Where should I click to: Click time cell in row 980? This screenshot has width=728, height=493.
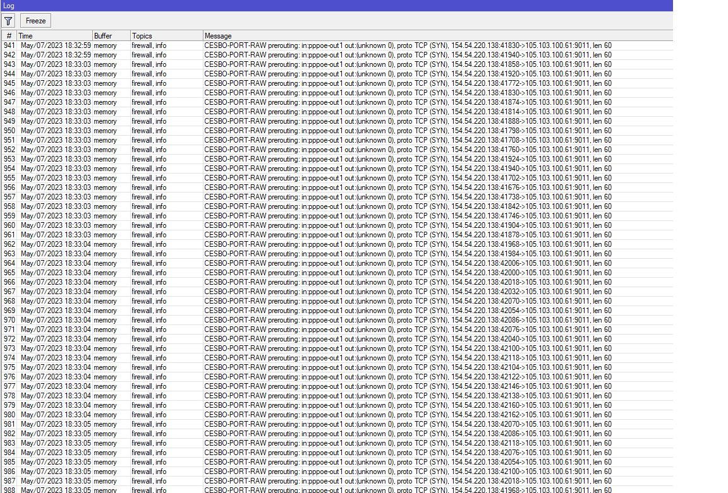pos(56,415)
